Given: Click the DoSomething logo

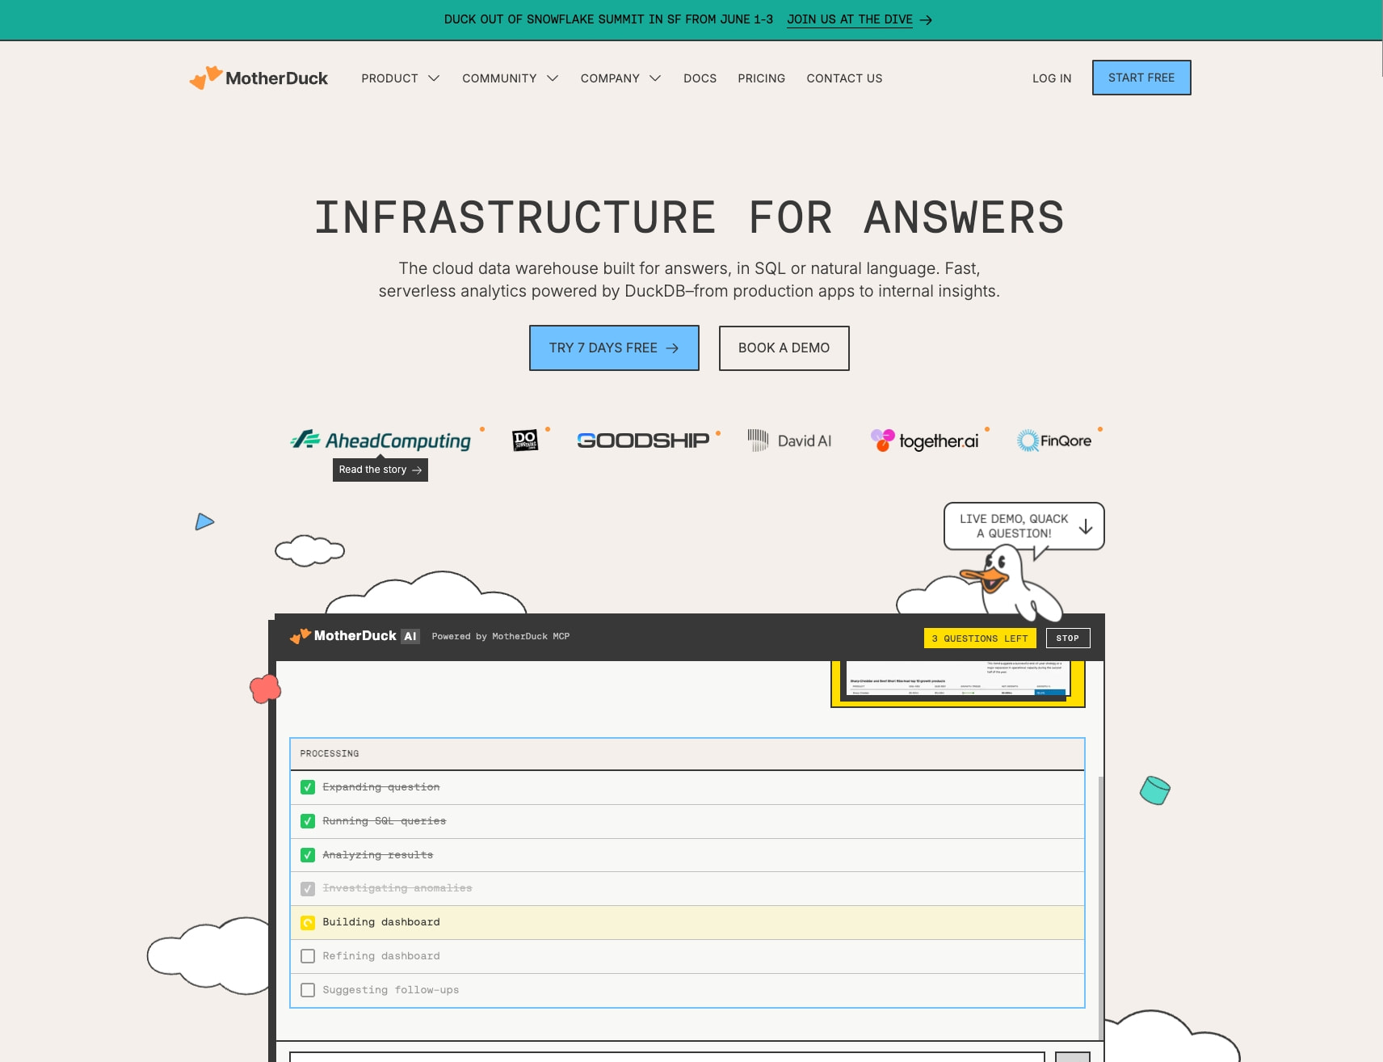Looking at the screenshot, I should tap(525, 440).
